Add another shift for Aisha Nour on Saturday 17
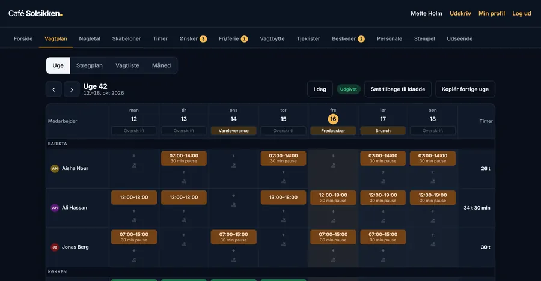The image size is (541, 281). tap(383, 172)
